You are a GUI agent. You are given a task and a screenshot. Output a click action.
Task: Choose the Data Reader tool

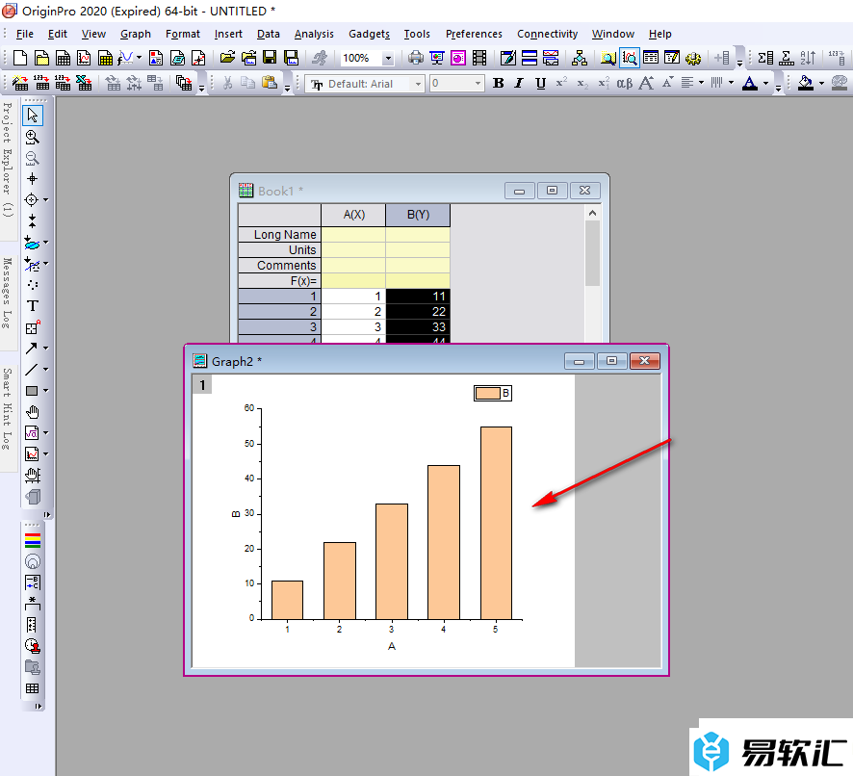(x=32, y=199)
